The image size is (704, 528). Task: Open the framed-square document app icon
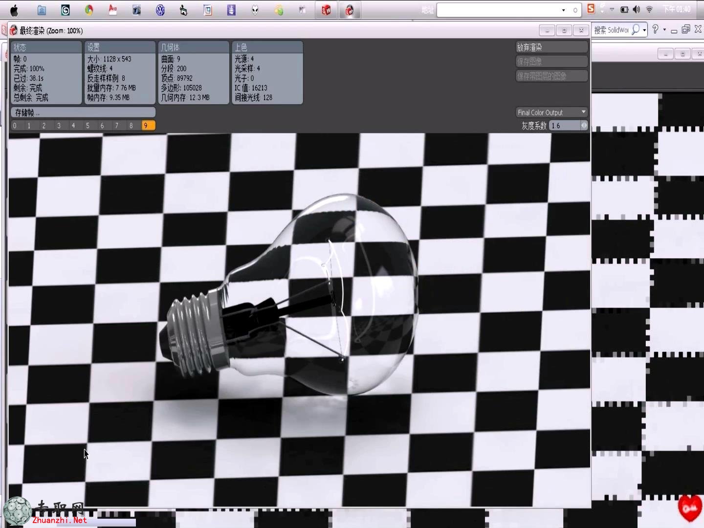tap(207, 10)
